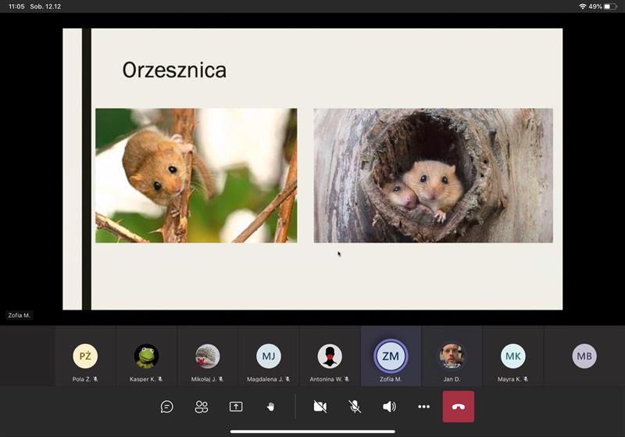Show the participants list icon
This screenshot has width=625, height=437.
pyautogui.click(x=202, y=407)
